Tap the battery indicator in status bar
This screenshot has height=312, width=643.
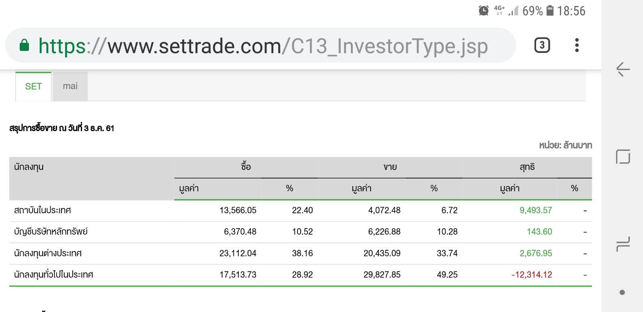click(x=550, y=11)
